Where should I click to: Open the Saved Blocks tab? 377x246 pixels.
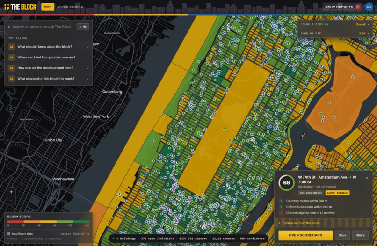click(x=70, y=7)
